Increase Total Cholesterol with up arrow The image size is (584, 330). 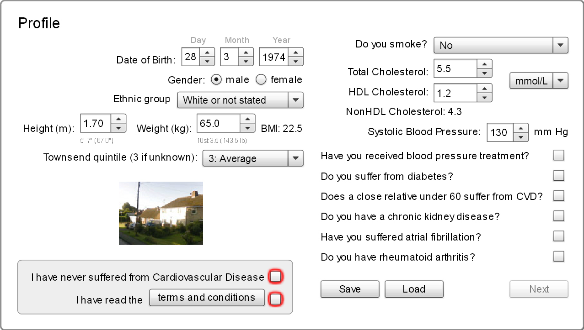pos(485,64)
